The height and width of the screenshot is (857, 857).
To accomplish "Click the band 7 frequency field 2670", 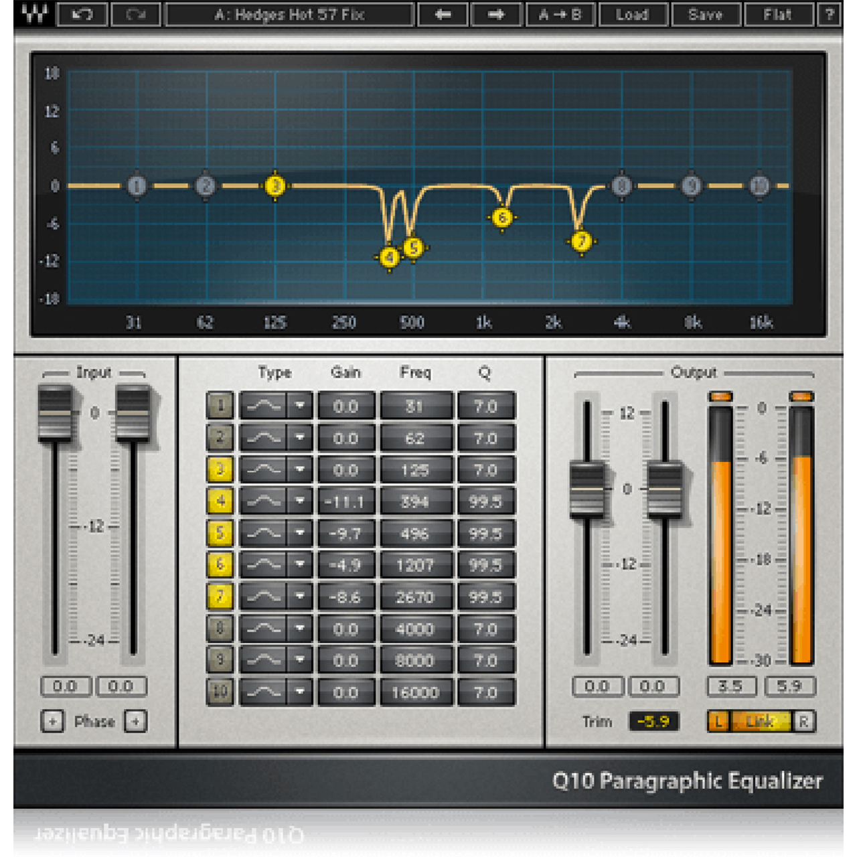I will point(415,597).
